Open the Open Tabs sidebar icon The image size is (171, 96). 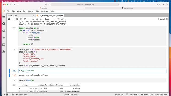[x=3, y=45]
